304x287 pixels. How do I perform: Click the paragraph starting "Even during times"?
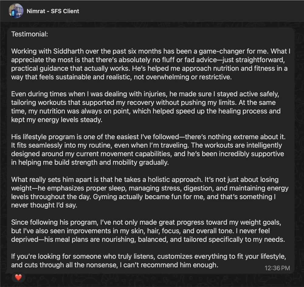point(146,107)
